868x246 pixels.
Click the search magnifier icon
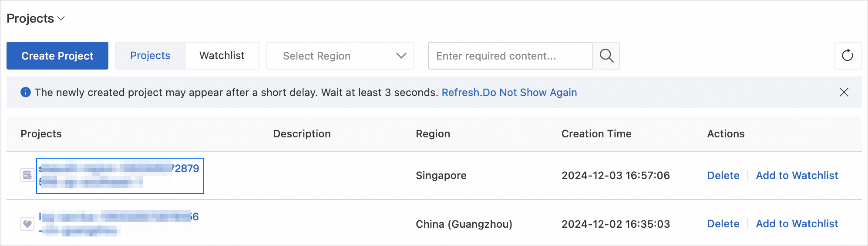click(606, 56)
